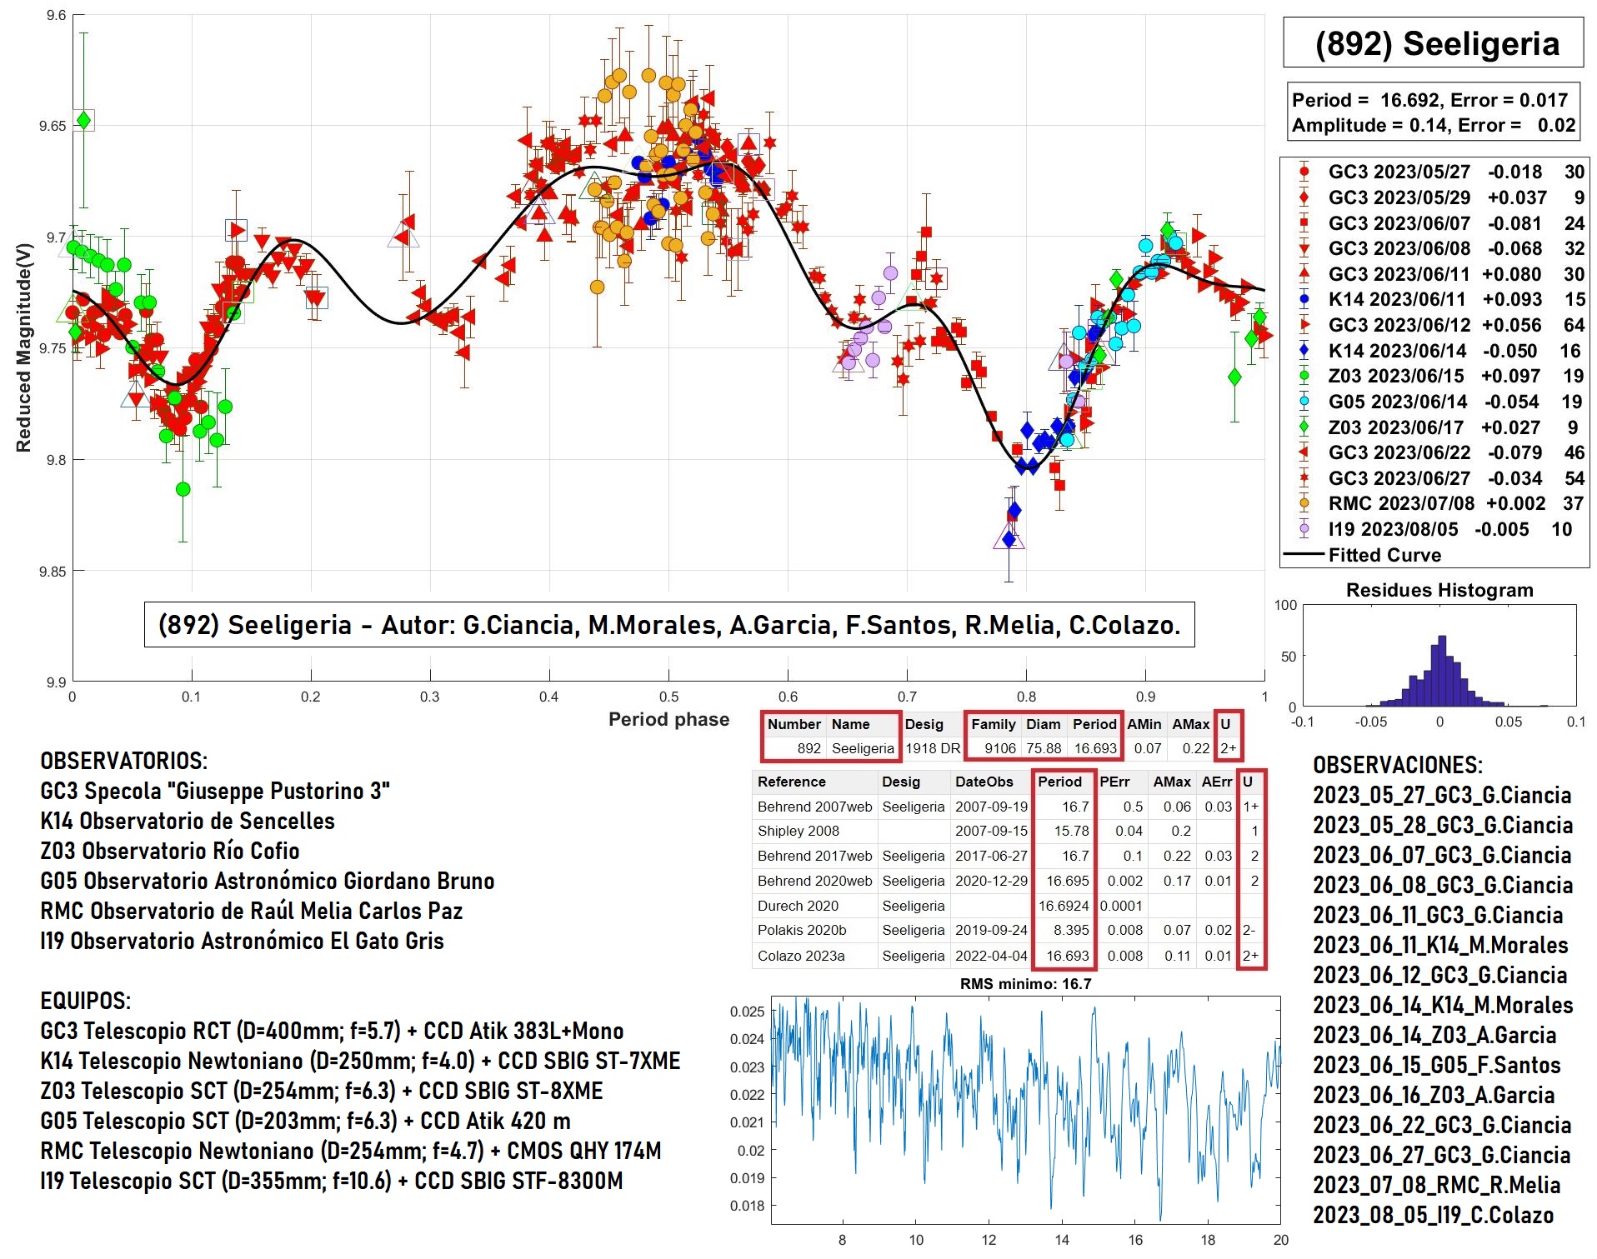Viewport: 1597px width, 1259px height.
Task: Click the legend label RMC 2023/07/08
Action: pos(1401,503)
